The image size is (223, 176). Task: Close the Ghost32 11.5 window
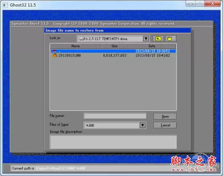coord(213,4)
